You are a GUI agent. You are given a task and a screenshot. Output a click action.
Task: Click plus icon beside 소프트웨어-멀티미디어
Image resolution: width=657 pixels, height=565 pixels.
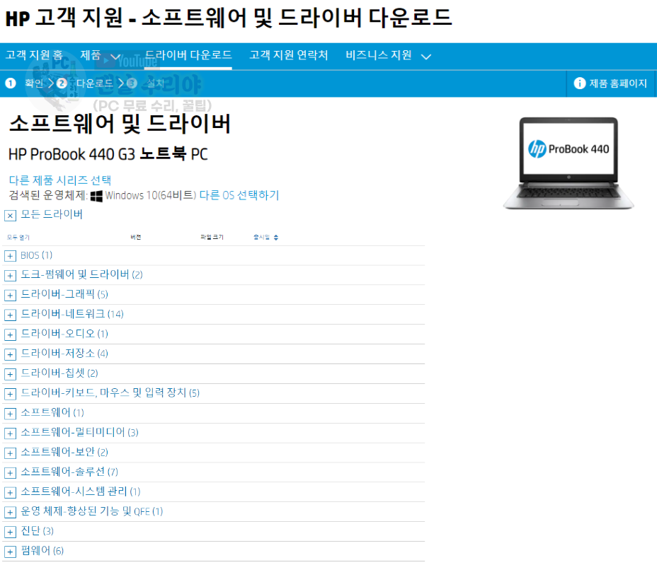tap(10, 433)
